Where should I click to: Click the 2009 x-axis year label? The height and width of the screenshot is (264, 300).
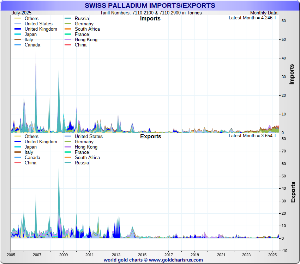tap(63, 254)
